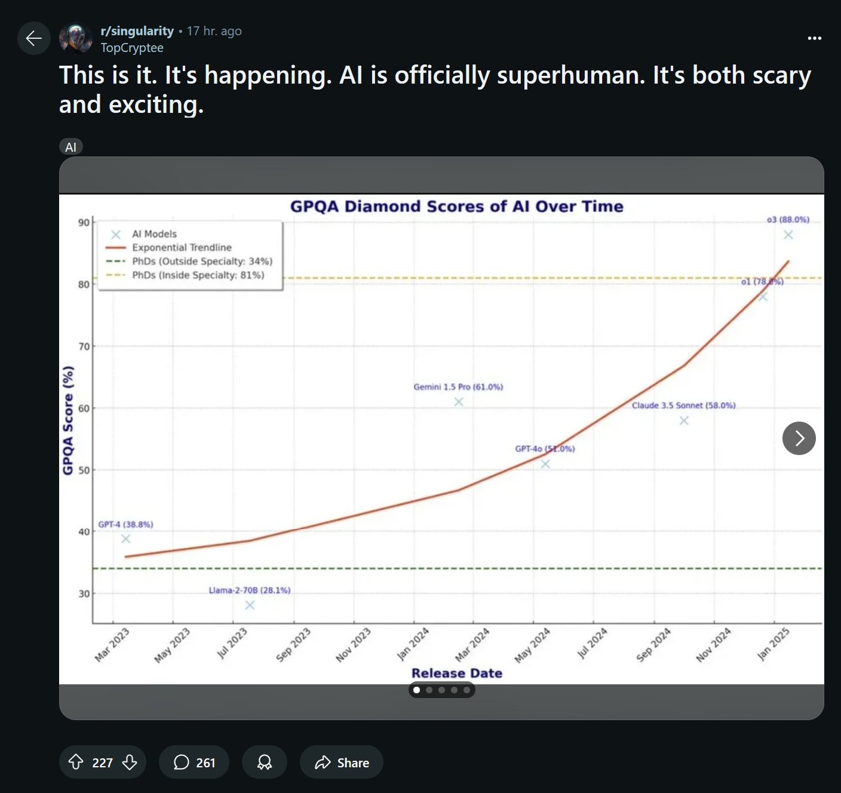Click the "17 hr. ago" timestamp

pos(214,31)
